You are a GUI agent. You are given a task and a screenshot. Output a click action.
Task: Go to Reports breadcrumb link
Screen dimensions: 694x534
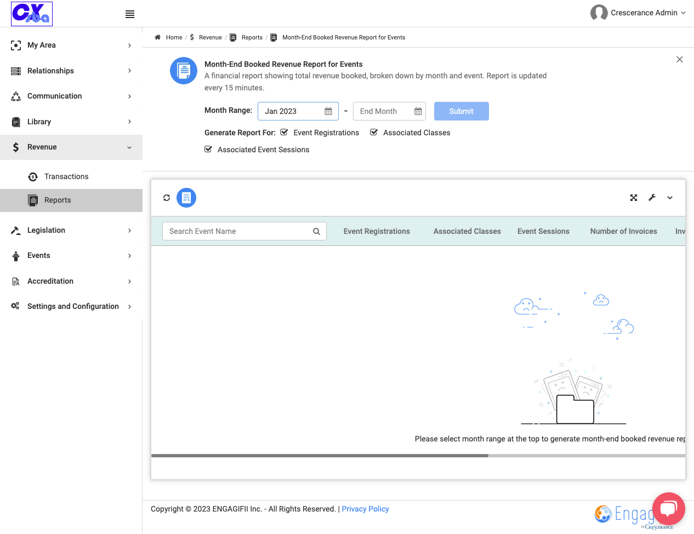tap(252, 37)
